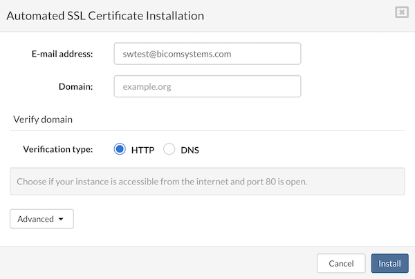
Task: Click the word Advanced in the dropdown
Action: 35,219
